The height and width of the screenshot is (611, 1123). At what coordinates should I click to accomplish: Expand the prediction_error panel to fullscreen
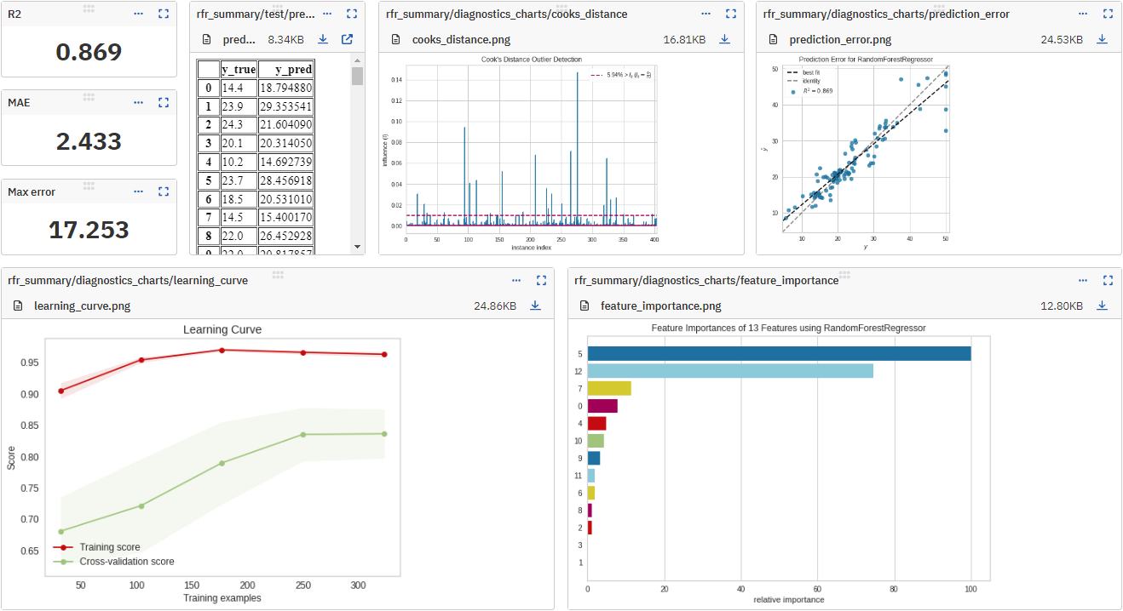pyautogui.click(x=1107, y=14)
